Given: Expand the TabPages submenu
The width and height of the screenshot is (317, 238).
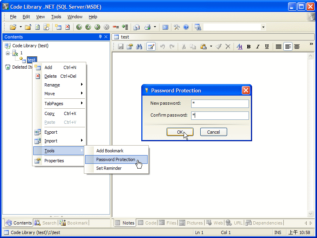Looking at the screenshot, I should (x=59, y=104).
